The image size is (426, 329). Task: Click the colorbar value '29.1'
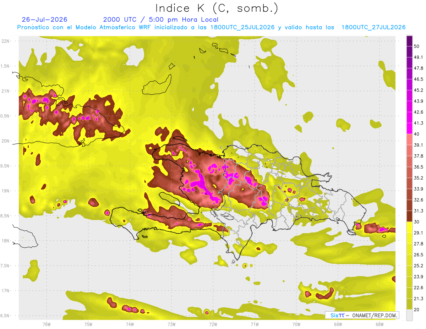[x=419, y=233]
